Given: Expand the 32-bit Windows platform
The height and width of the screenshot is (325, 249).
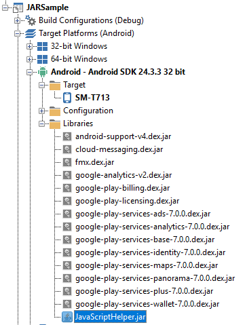Looking at the screenshot, I should click(29, 46).
